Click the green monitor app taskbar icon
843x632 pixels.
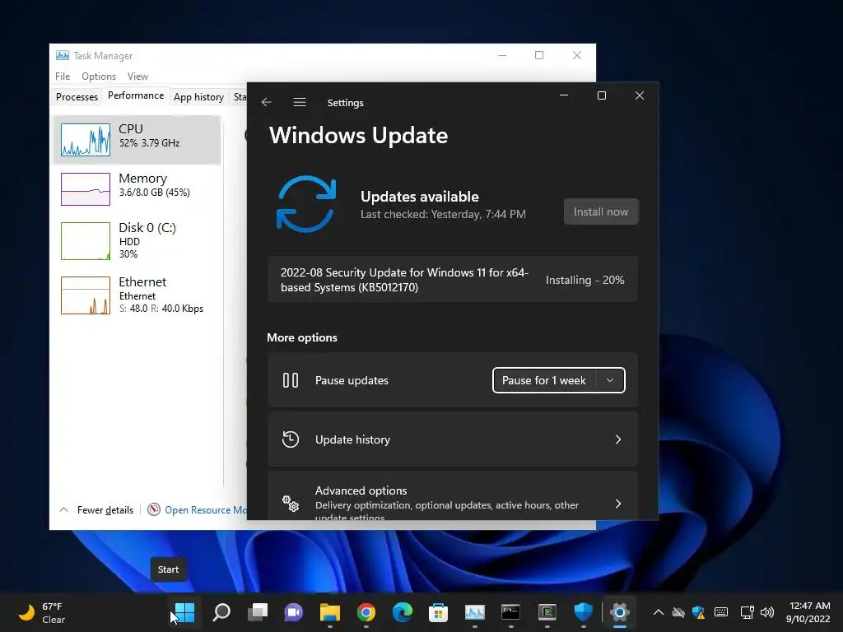(547, 612)
